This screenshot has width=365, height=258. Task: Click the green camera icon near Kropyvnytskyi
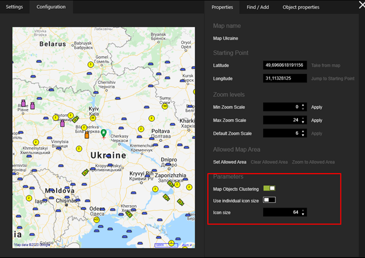tap(85, 172)
